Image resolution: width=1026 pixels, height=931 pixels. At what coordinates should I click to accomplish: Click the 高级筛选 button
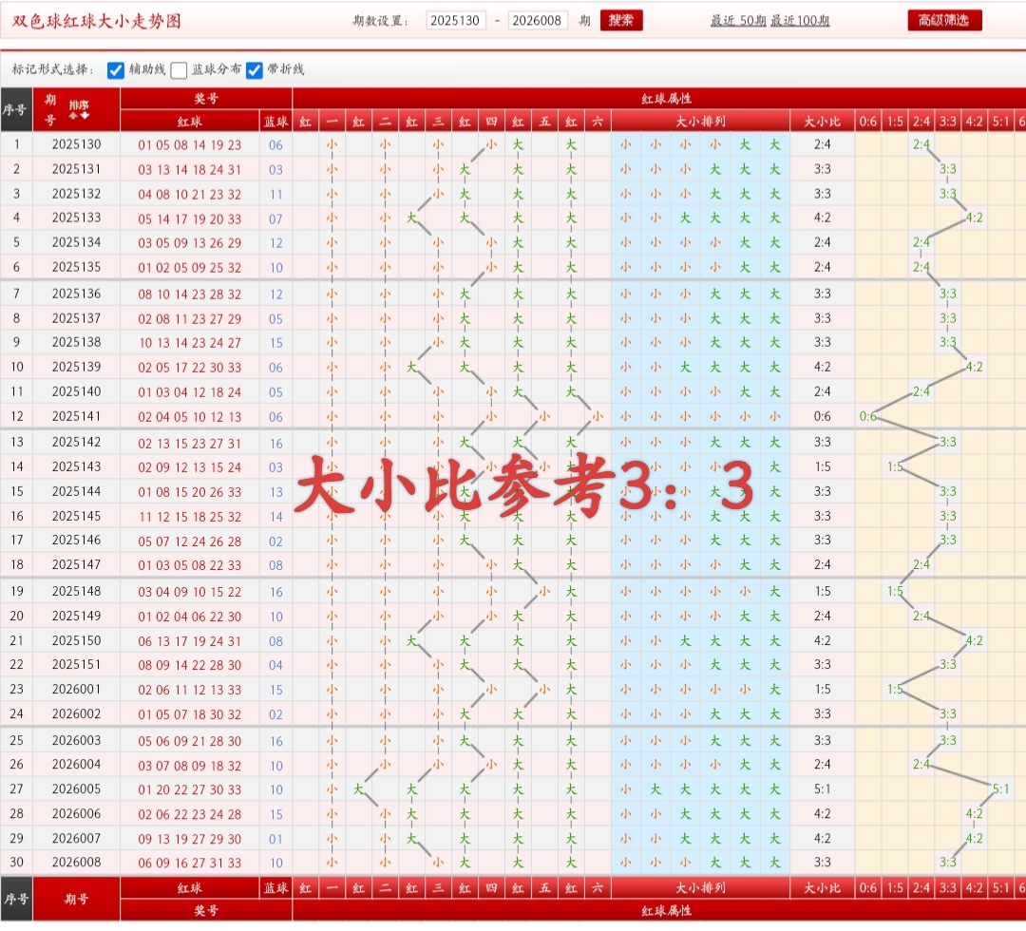tap(944, 21)
